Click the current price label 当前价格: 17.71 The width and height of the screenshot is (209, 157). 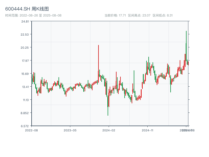[115, 15]
